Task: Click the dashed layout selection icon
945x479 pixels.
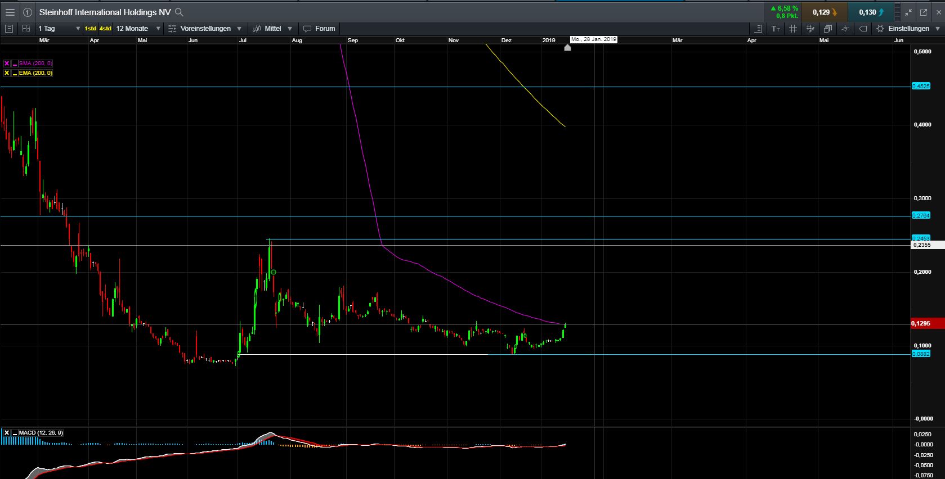Action: [x=26, y=28]
